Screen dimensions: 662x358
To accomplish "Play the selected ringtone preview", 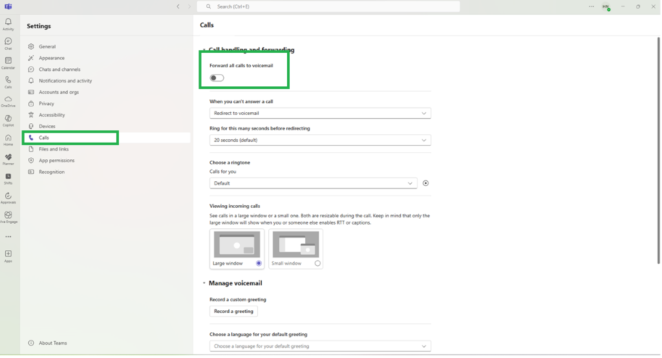I will click(x=425, y=183).
